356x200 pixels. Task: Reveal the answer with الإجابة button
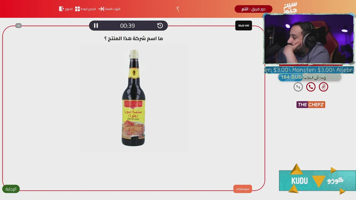coord(11,189)
